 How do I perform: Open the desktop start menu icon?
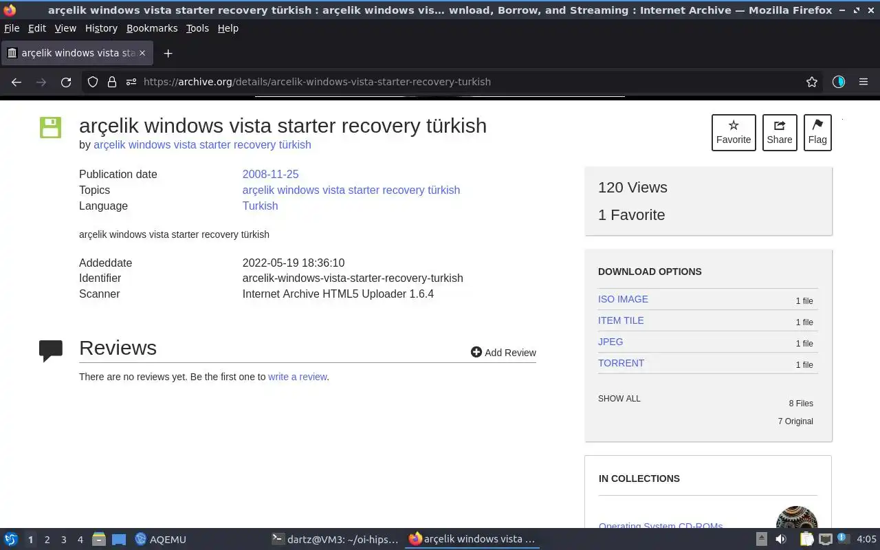(11, 539)
